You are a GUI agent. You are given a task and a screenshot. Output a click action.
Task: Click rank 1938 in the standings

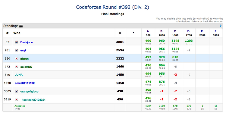tap(7, 83)
